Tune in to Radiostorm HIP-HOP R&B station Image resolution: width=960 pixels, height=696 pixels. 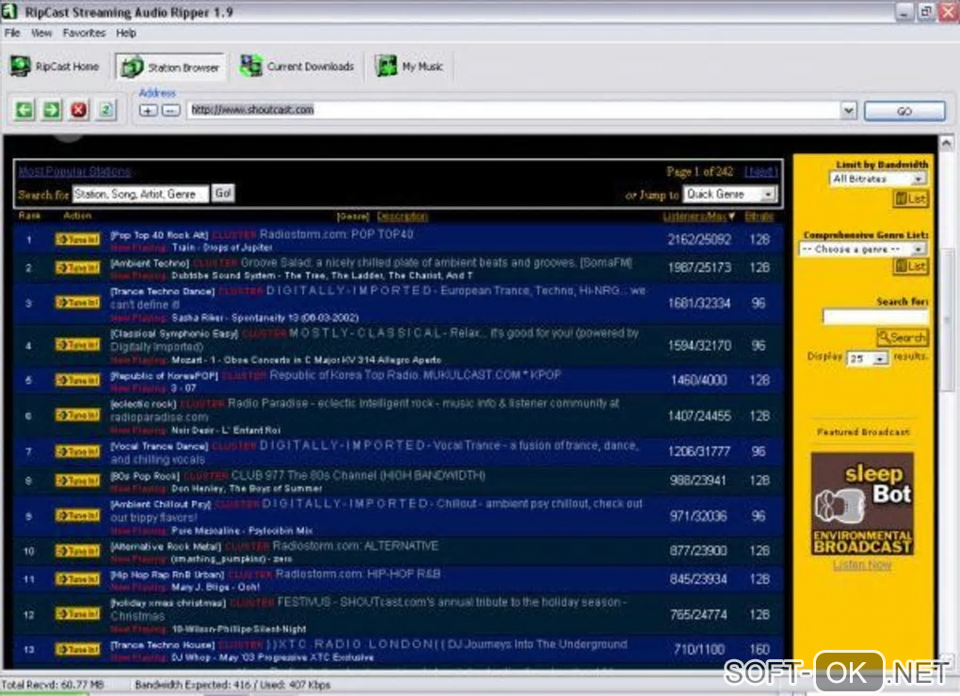[77, 578]
